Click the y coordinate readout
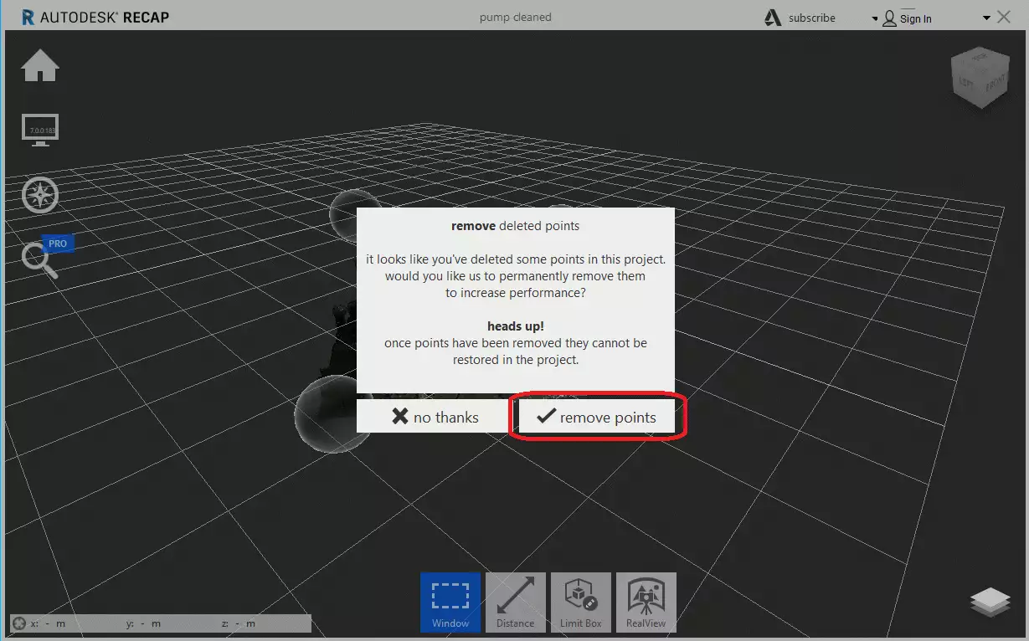This screenshot has width=1029, height=641. (x=144, y=623)
